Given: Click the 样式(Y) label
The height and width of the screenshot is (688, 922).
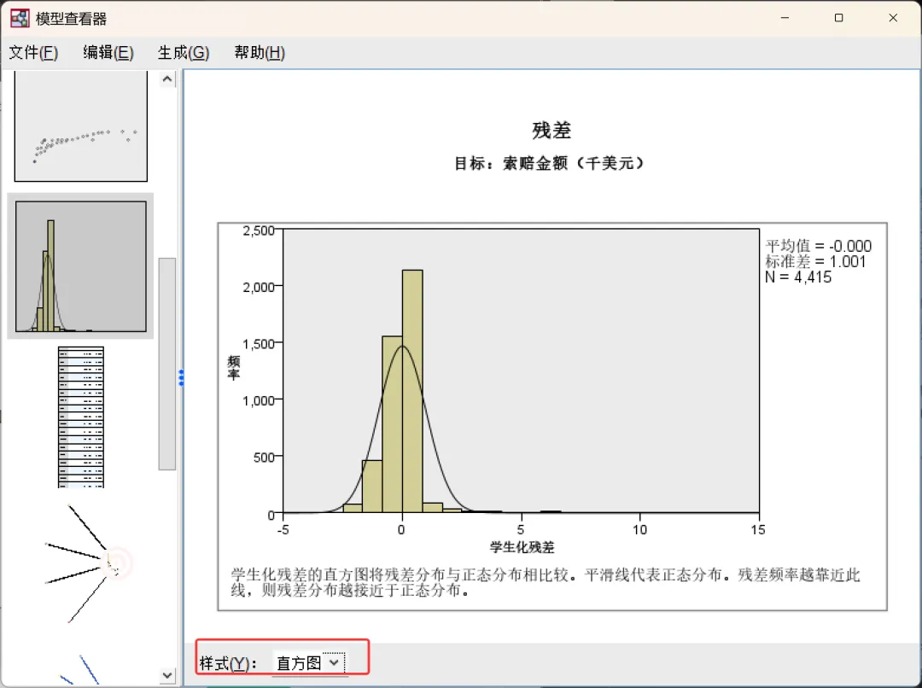Looking at the screenshot, I should click(228, 663).
